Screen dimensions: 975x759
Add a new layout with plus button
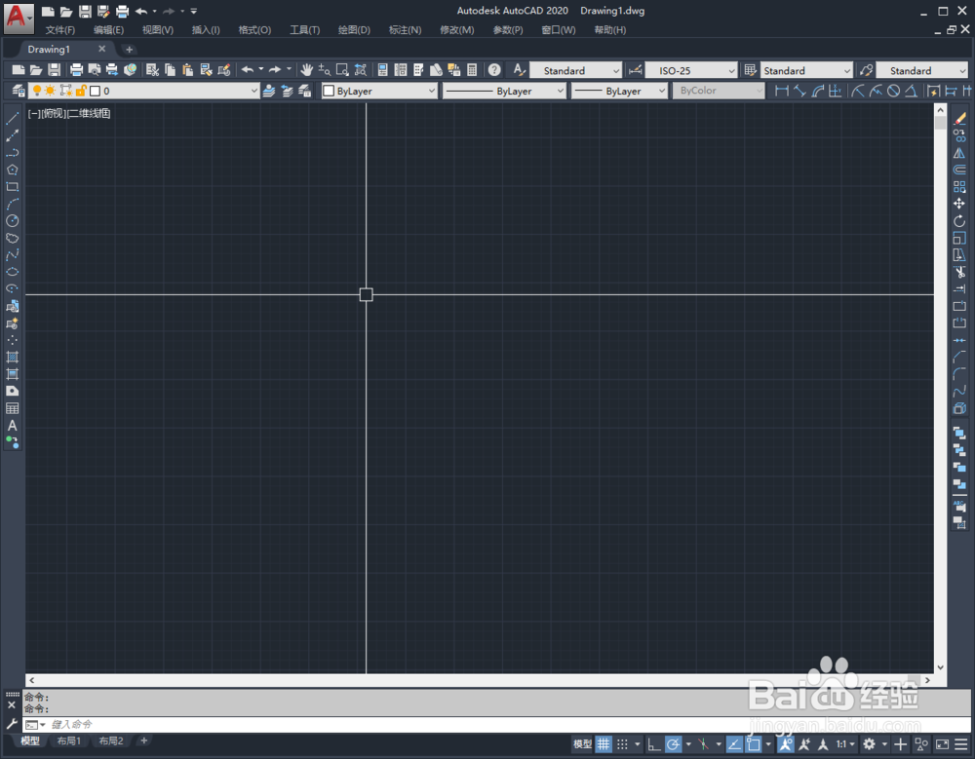pyautogui.click(x=143, y=740)
